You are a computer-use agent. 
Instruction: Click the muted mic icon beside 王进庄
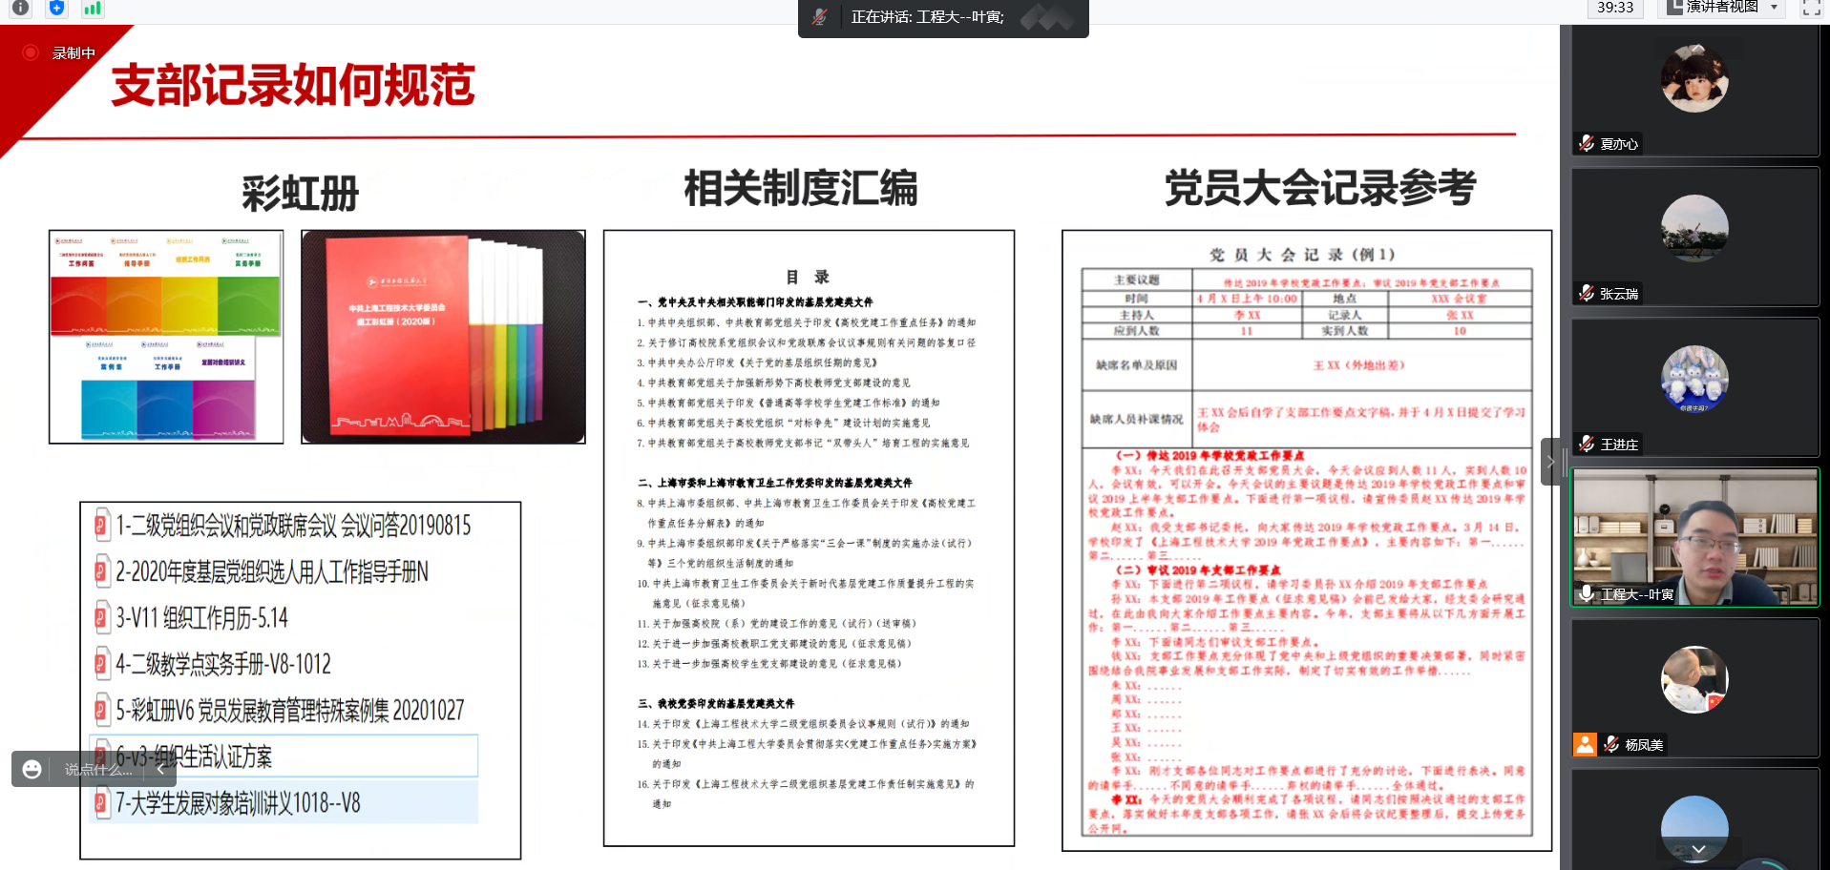[1587, 445]
